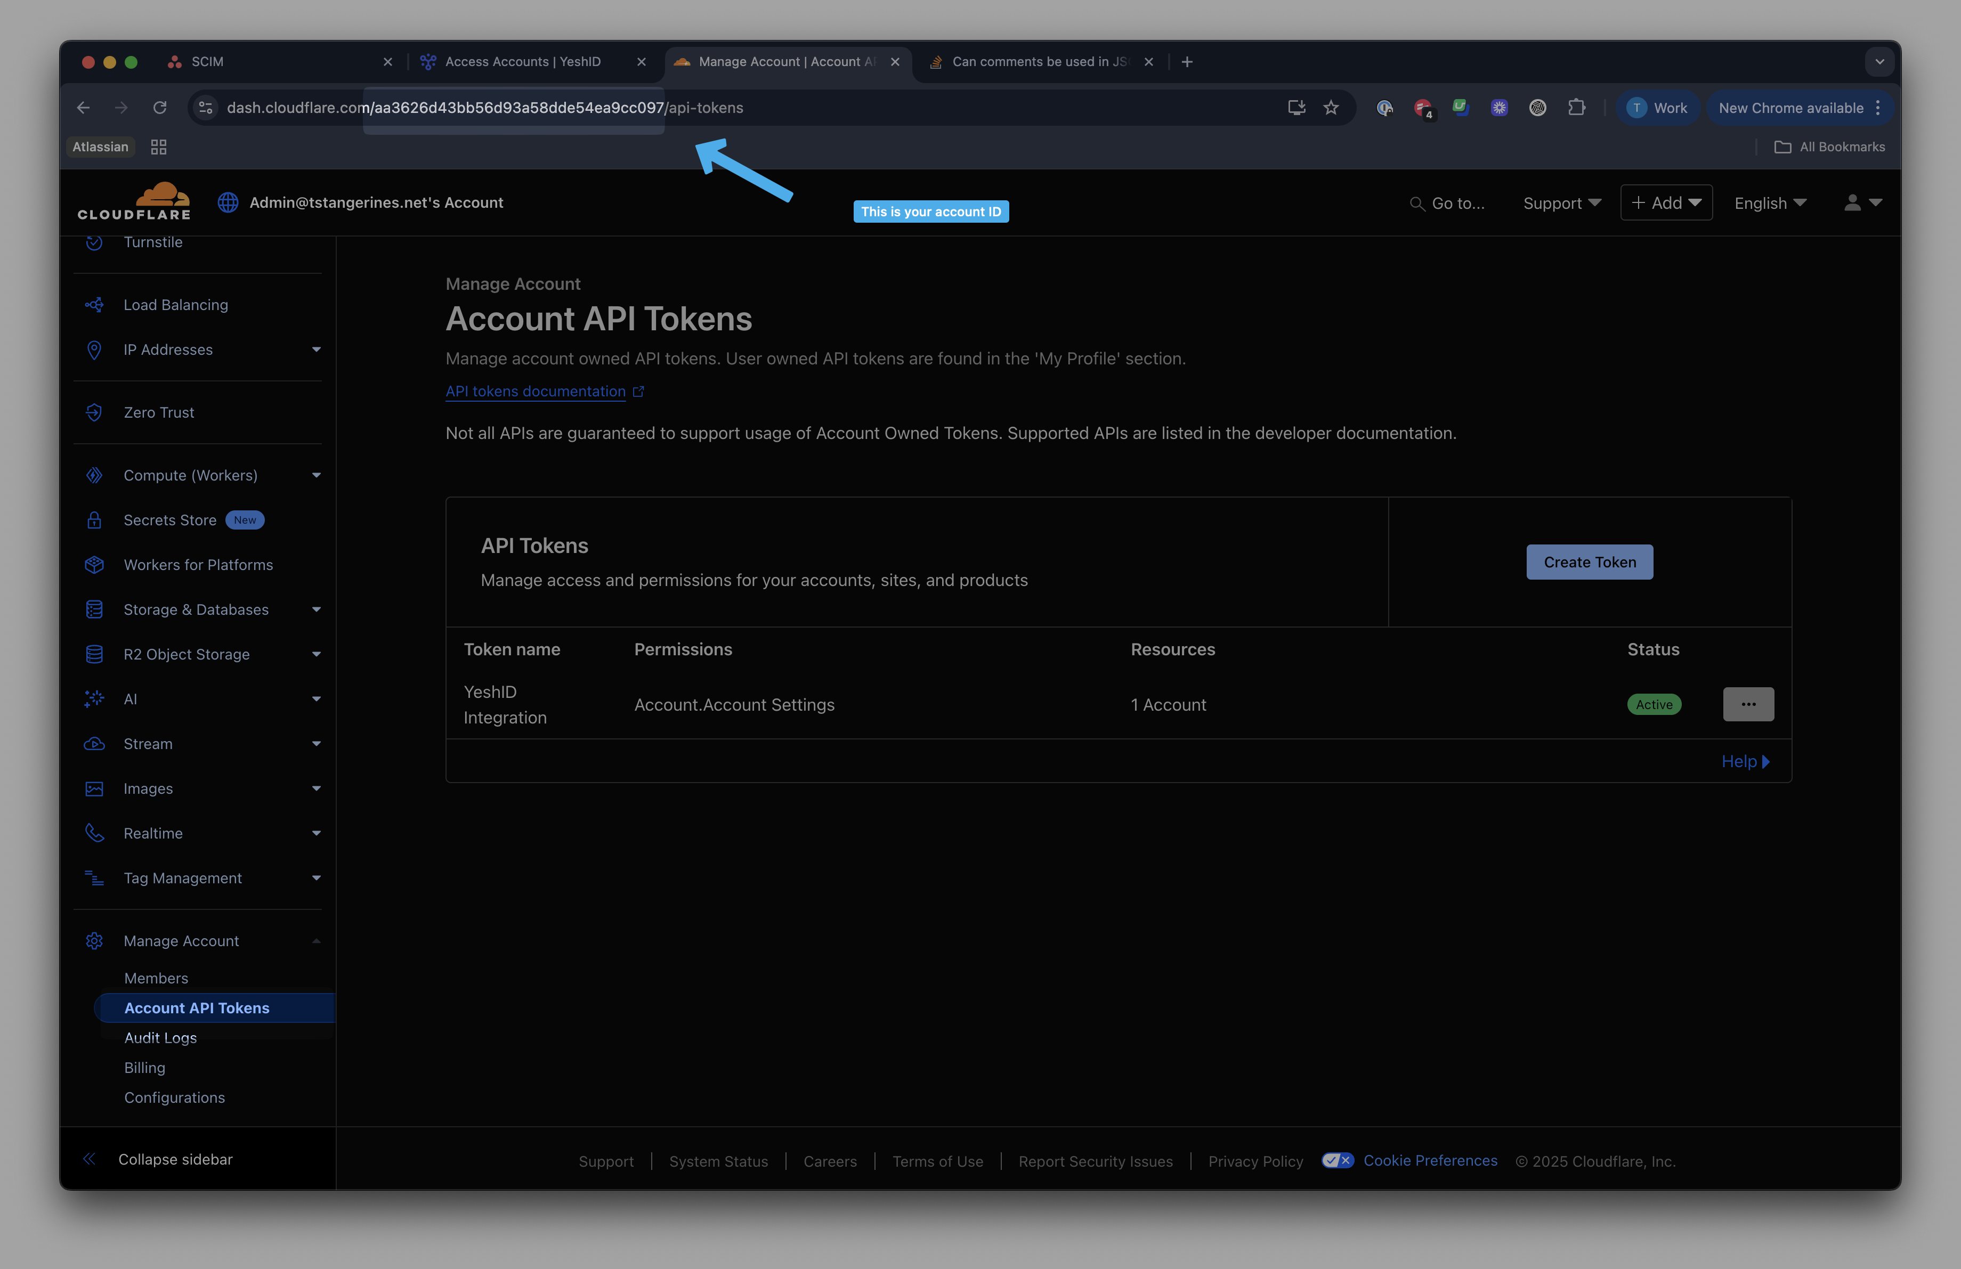The image size is (1961, 1269).
Task: Open the YeshID token options menu
Action: tap(1748, 704)
